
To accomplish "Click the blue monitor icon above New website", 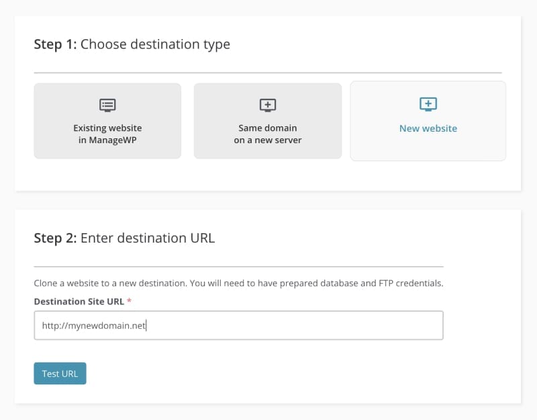I will pyautogui.click(x=428, y=103).
